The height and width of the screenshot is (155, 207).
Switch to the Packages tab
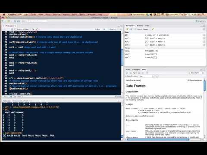pos(136,69)
